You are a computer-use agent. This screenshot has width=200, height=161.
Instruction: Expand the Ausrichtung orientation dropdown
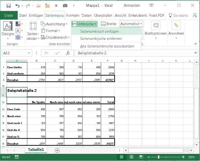(x=54, y=24)
